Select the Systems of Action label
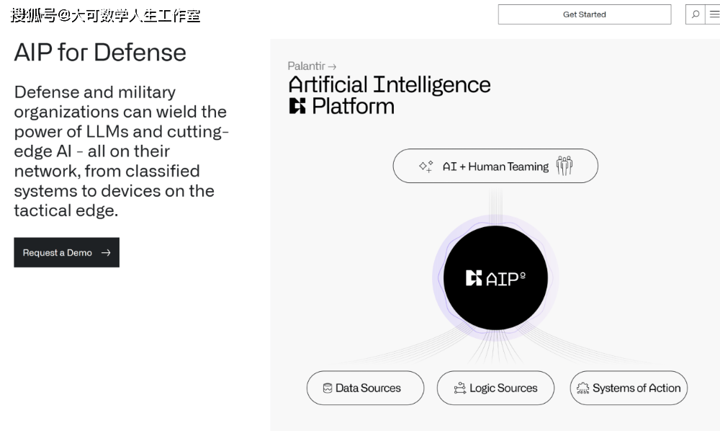 636,388
